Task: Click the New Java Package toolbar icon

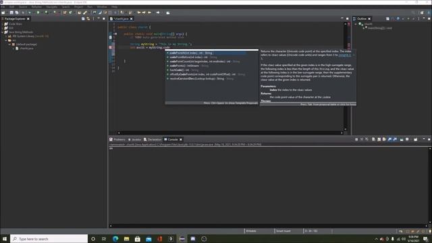Action: tap(65, 13)
